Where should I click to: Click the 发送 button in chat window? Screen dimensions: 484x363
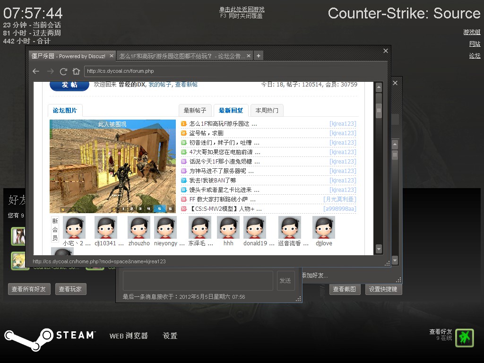tap(285, 281)
